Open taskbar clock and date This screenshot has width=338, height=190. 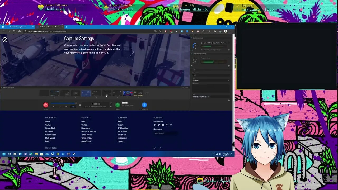coord(226,154)
